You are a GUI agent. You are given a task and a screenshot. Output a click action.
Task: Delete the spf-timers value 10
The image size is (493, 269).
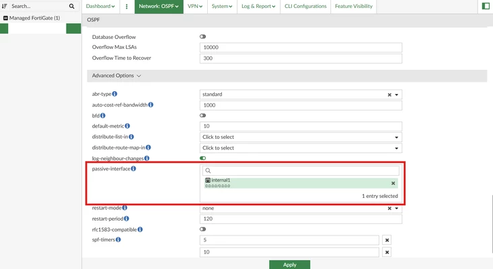(x=387, y=252)
